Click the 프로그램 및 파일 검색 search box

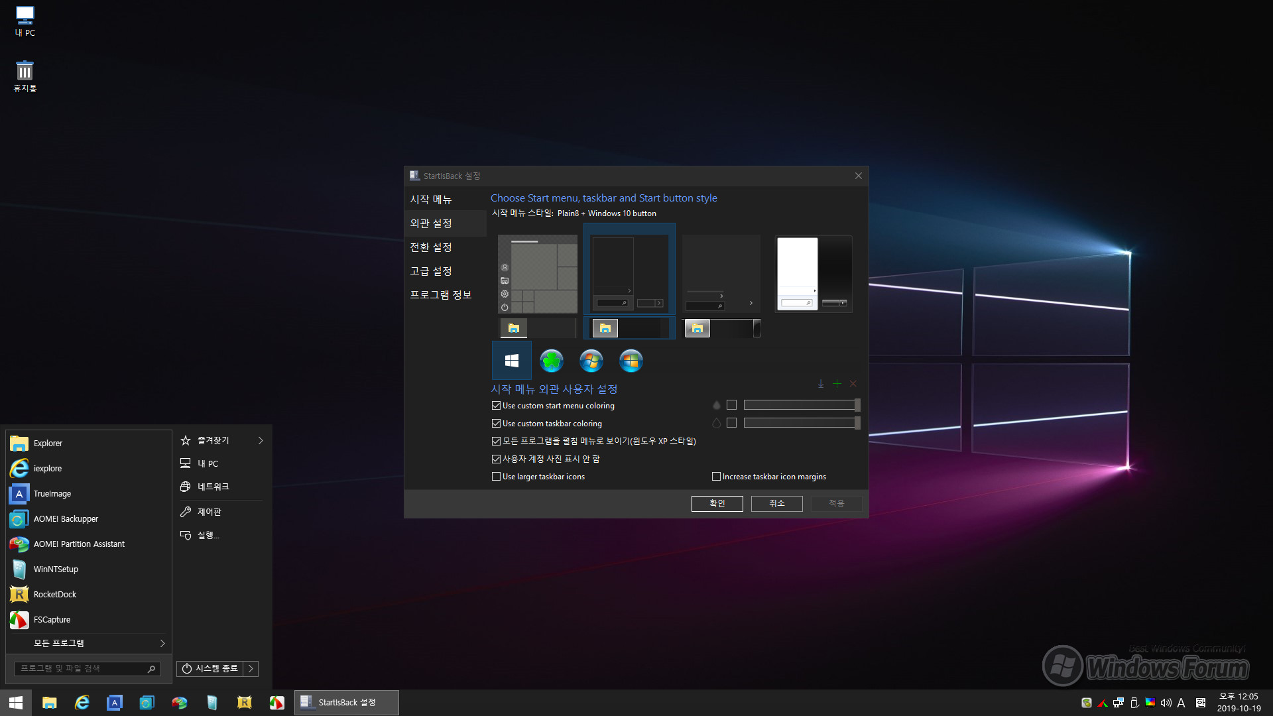(x=88, y=668)
